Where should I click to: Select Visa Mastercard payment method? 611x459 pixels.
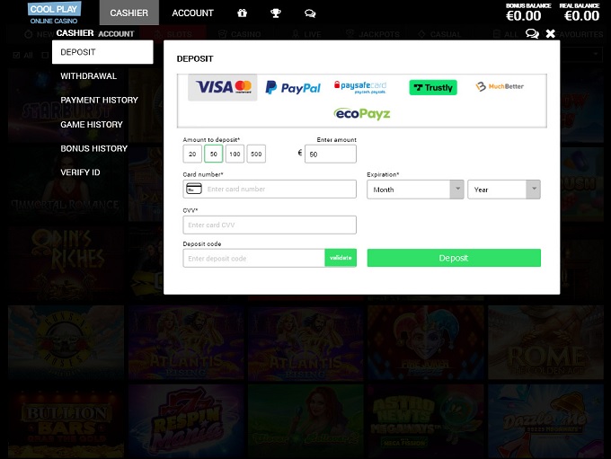tap(223, 87)
